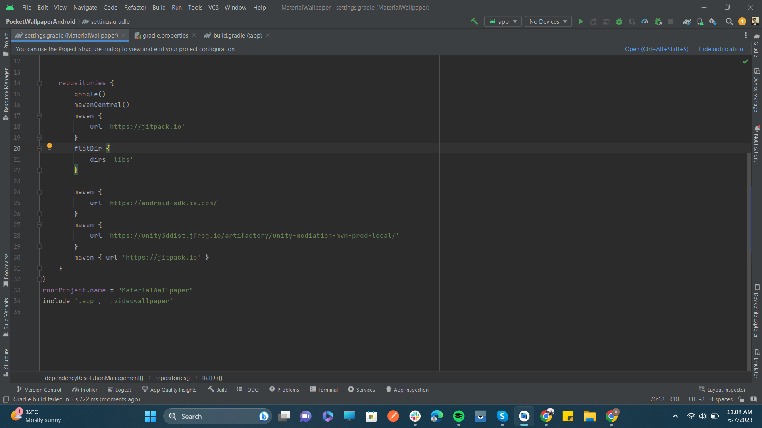This screenshot has height=428, width=762.
Task: Click the intention bulb on line 20
Action: [50, 147]
